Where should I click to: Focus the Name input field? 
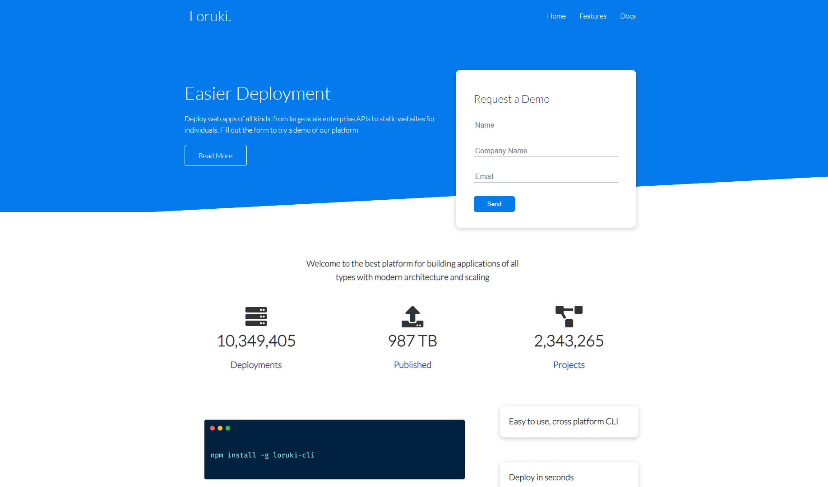(x=546, y=125)
